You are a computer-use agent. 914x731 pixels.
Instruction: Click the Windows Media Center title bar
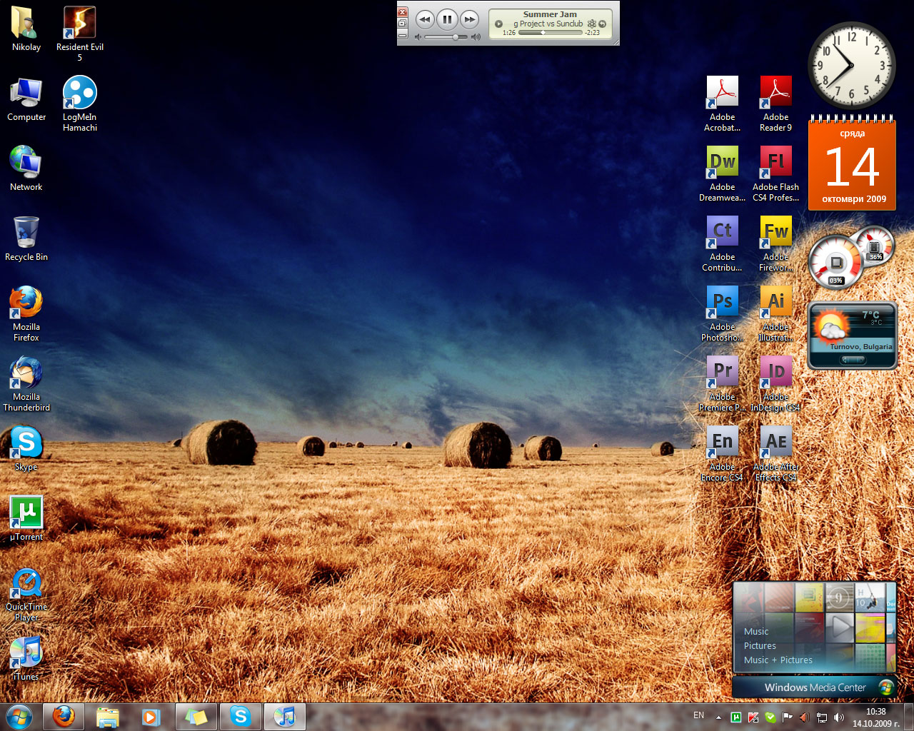(x=815, y=687)
